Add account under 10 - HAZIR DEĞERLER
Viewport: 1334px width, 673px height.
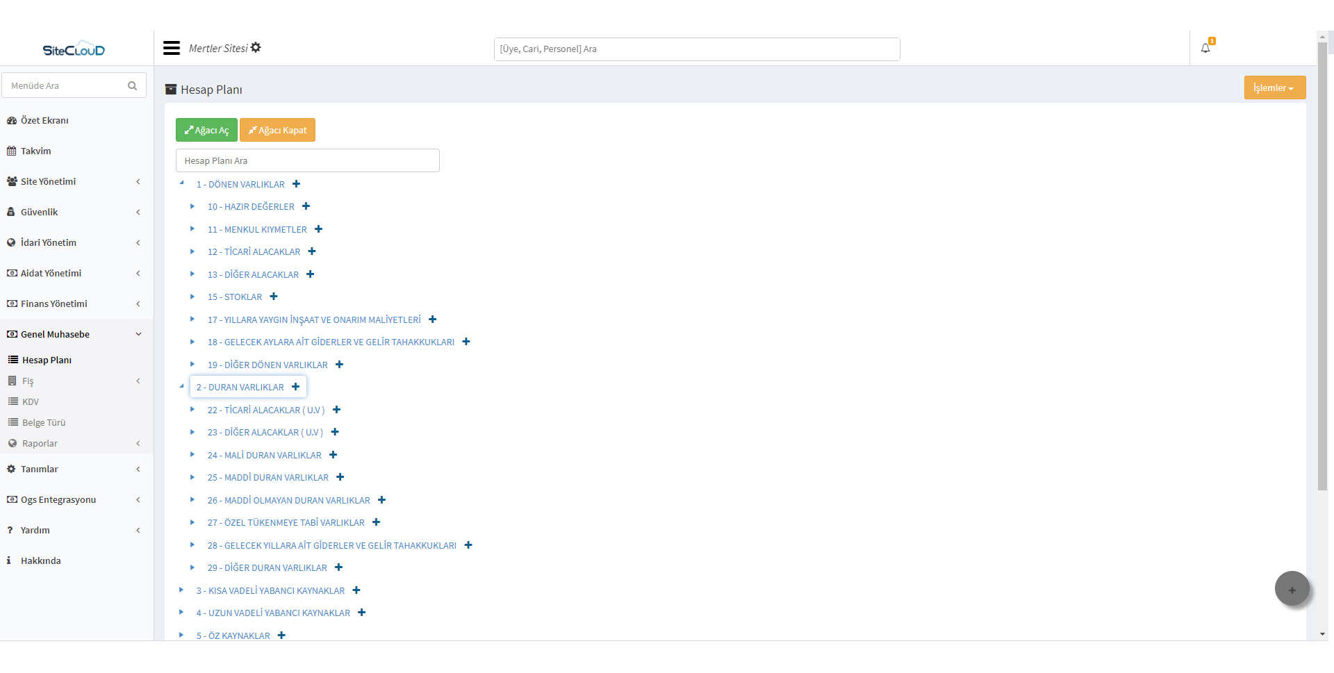click(x=306, y=206)
